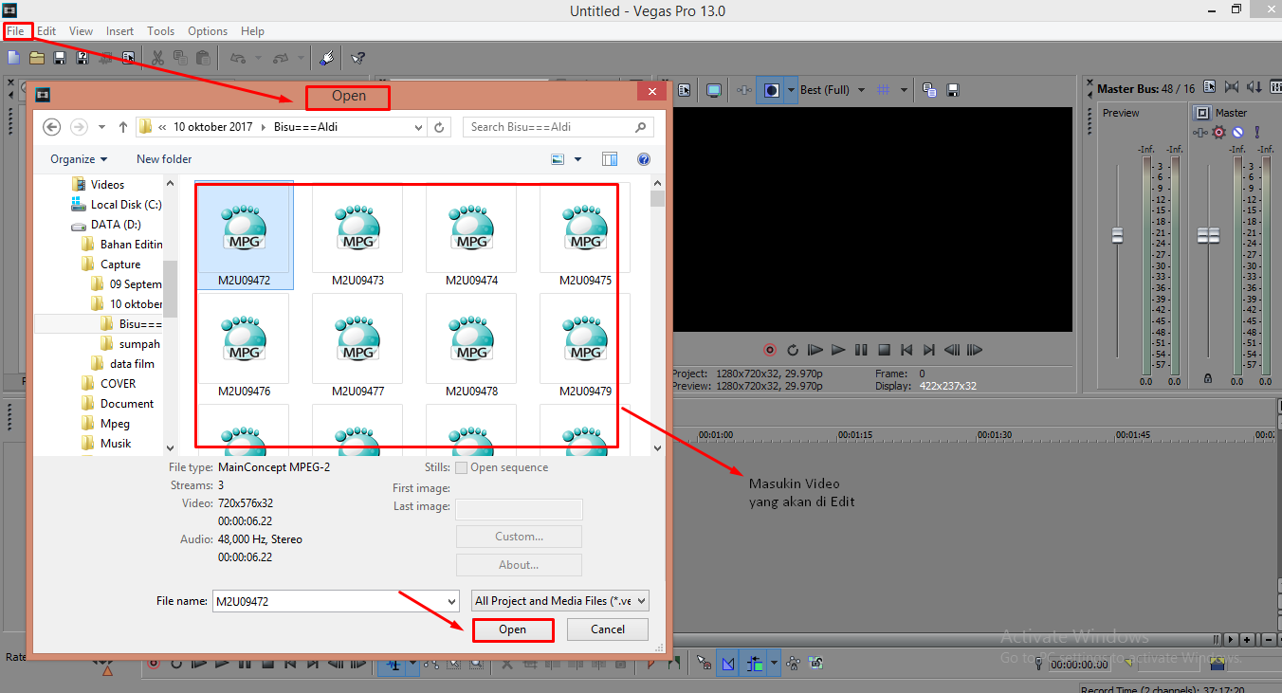Open Project Video Properties in preview toolbar
The image size is (1282, 693).
pos(686,90)
